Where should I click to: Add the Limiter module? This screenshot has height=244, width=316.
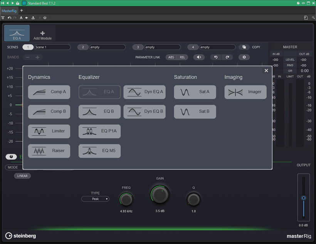coord(49,131)
